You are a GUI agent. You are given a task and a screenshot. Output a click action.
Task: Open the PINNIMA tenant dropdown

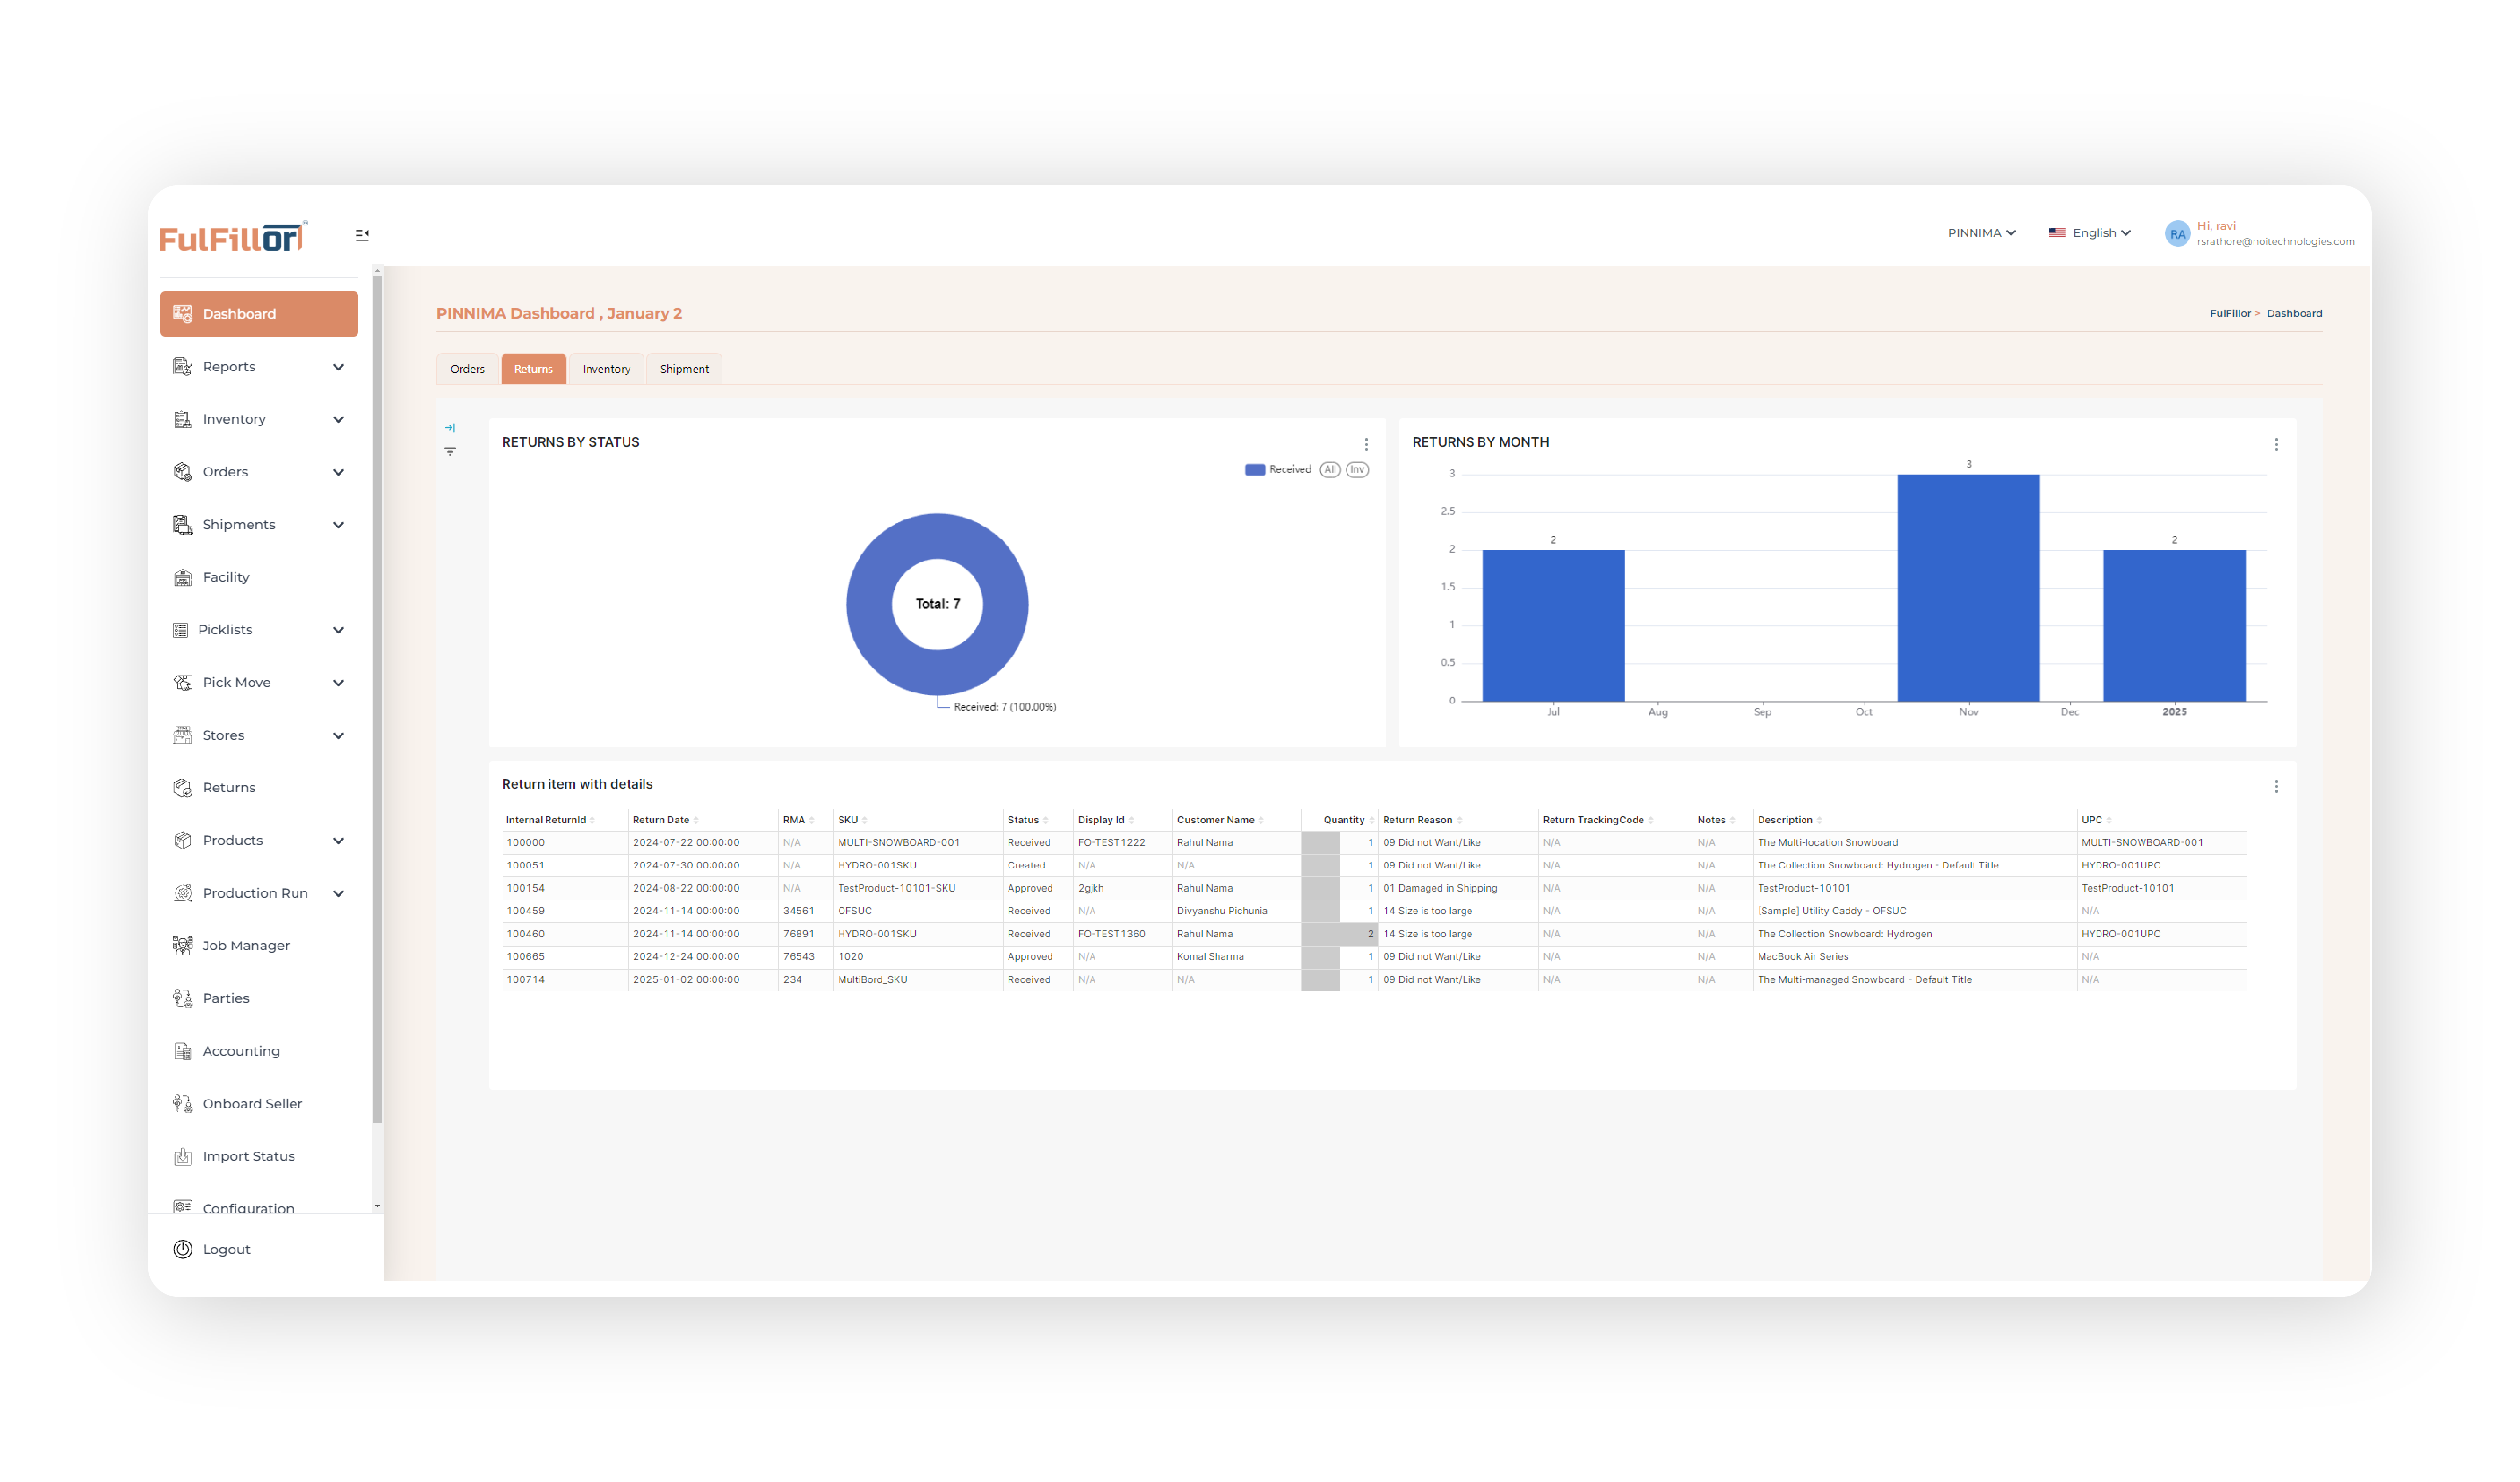(1981, 233)
